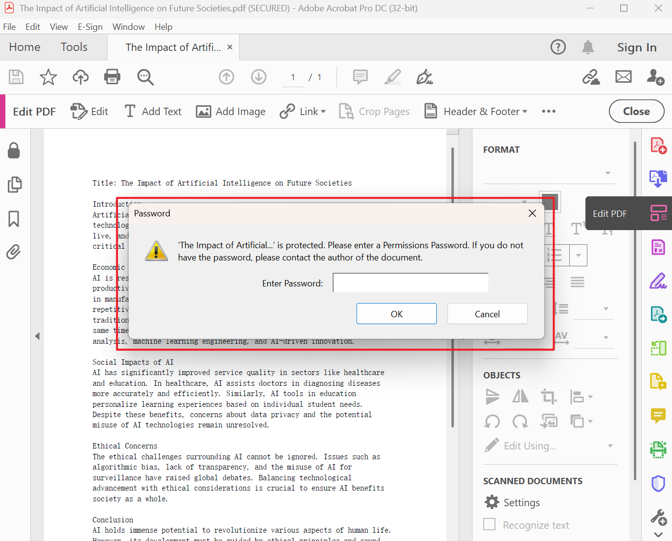Open the Find text magnifier
This screenshot has width=672, height=541.
click(145, 77)
